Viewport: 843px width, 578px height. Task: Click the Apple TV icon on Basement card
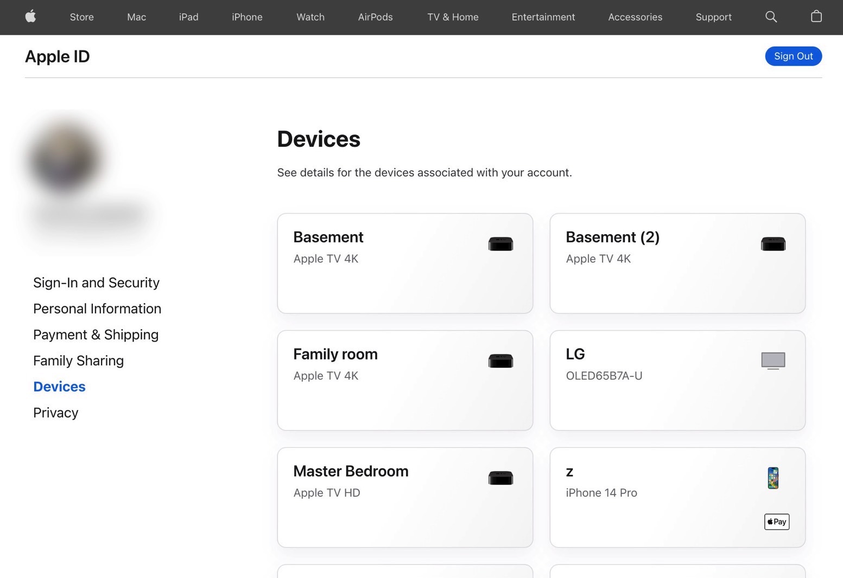coord(500,244)
